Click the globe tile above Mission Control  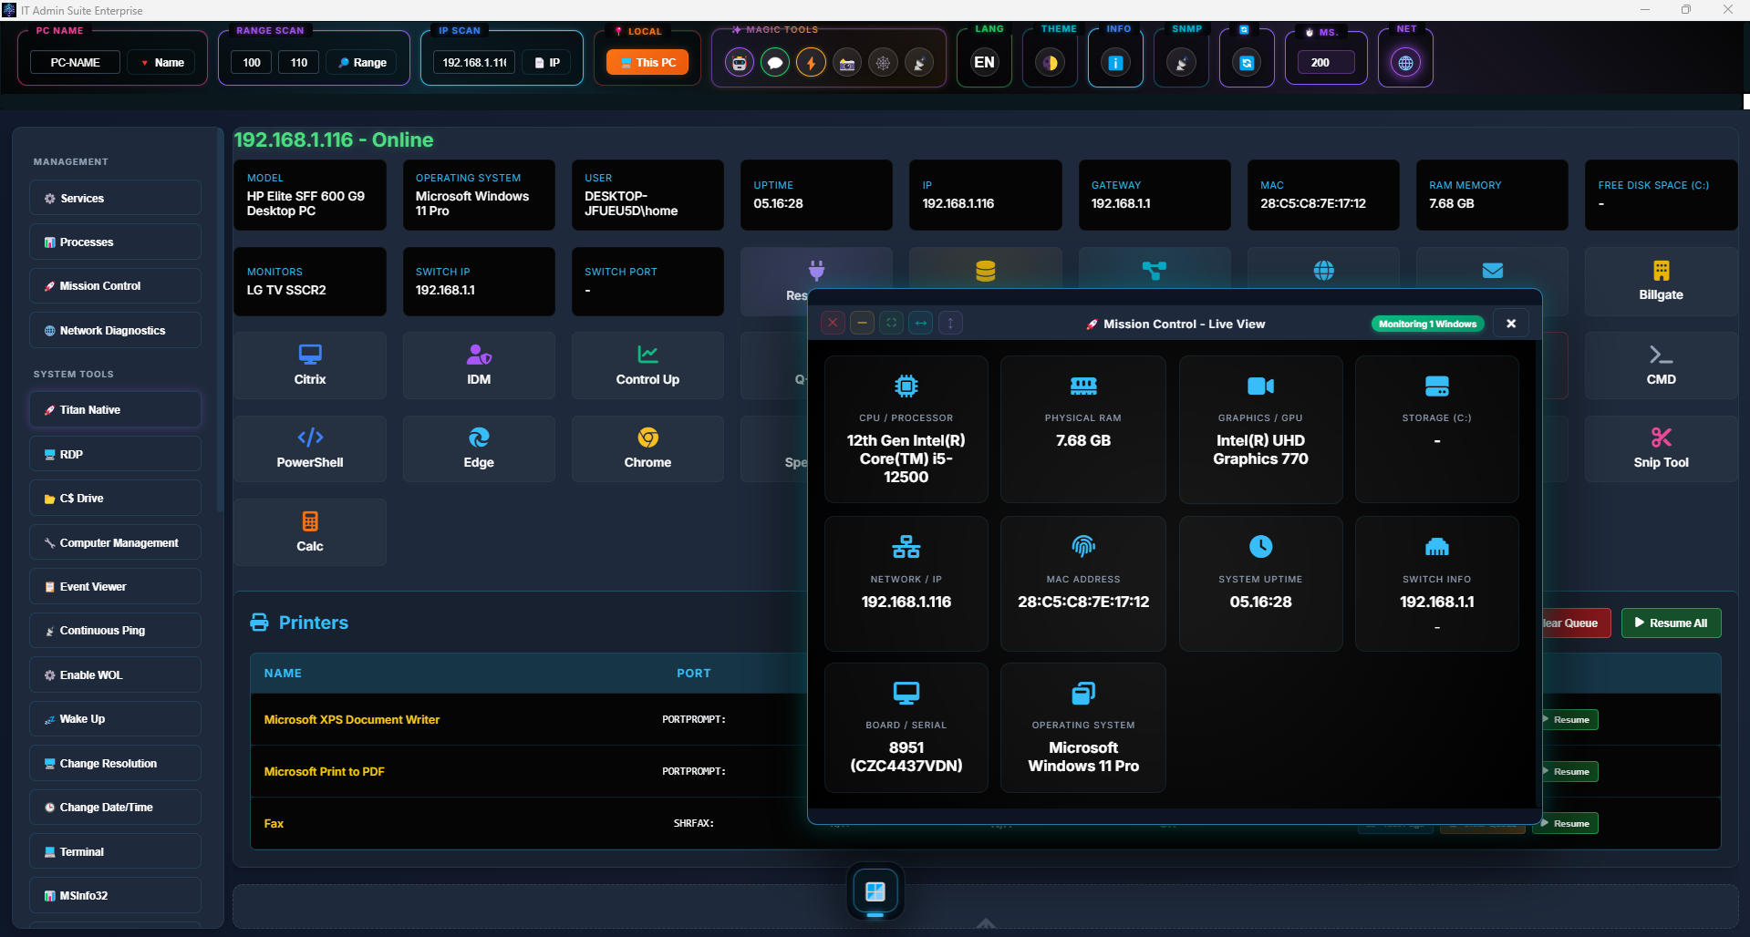[x=1323, y=270]
